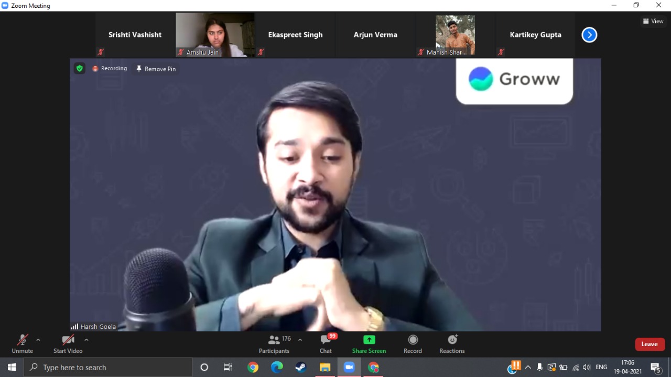Expand the arrow beside Participants
This screenshot has width=671, height=377.
[300, 340]
